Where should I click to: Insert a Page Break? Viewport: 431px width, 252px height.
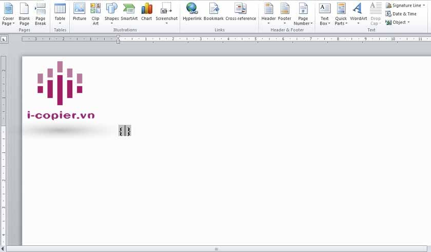pos(41,13)
